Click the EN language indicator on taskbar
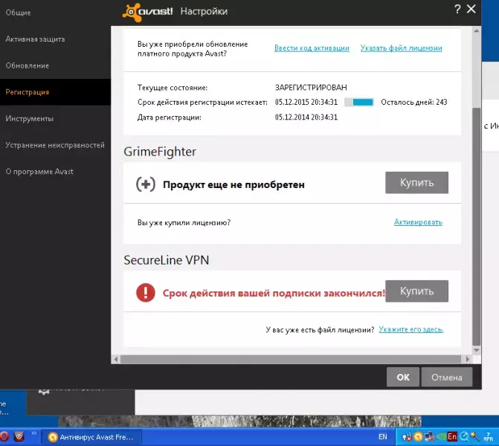The width and height of the screenshot is (499, 446). [x=383, y=437]
